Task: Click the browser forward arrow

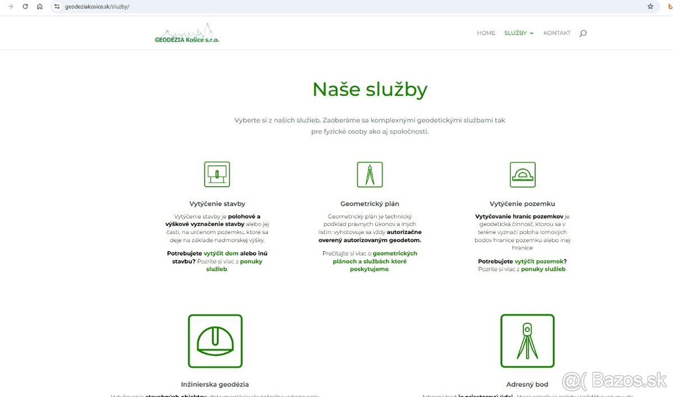Action: pos(11,6)
